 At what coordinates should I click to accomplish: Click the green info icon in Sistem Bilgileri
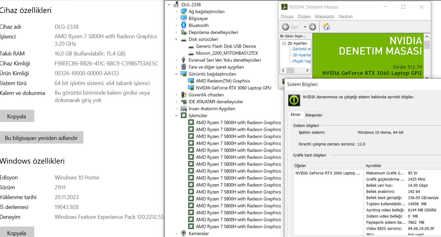(294, 100)
